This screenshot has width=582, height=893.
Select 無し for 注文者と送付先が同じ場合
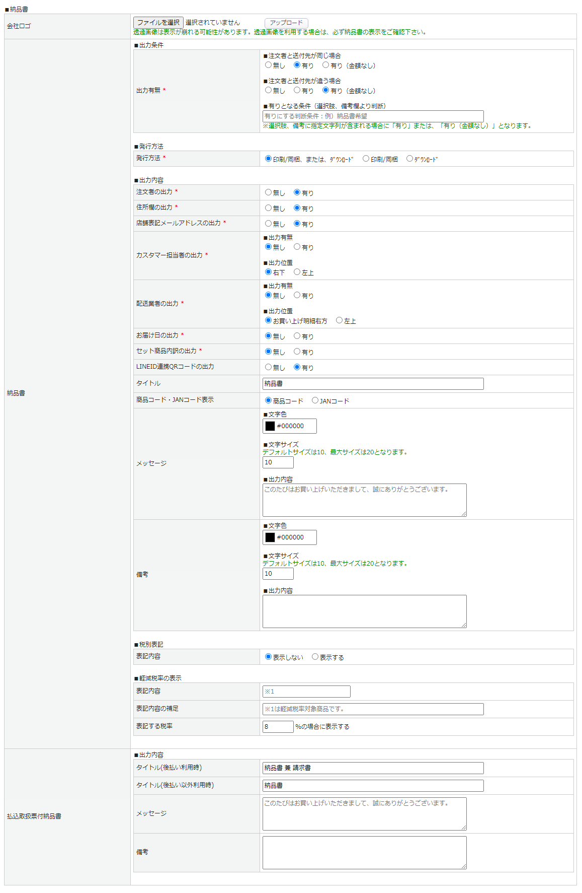click(x=269, y=65)
